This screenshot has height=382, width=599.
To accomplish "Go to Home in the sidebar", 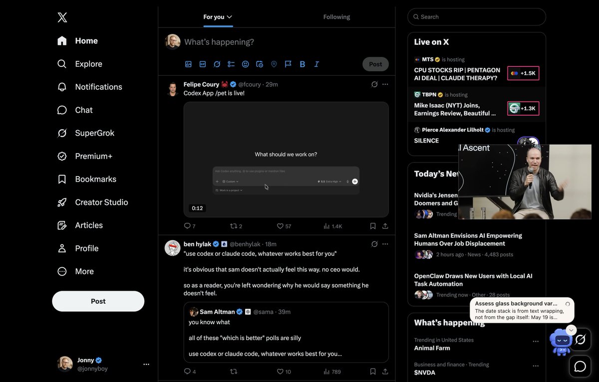I will 77,41.
